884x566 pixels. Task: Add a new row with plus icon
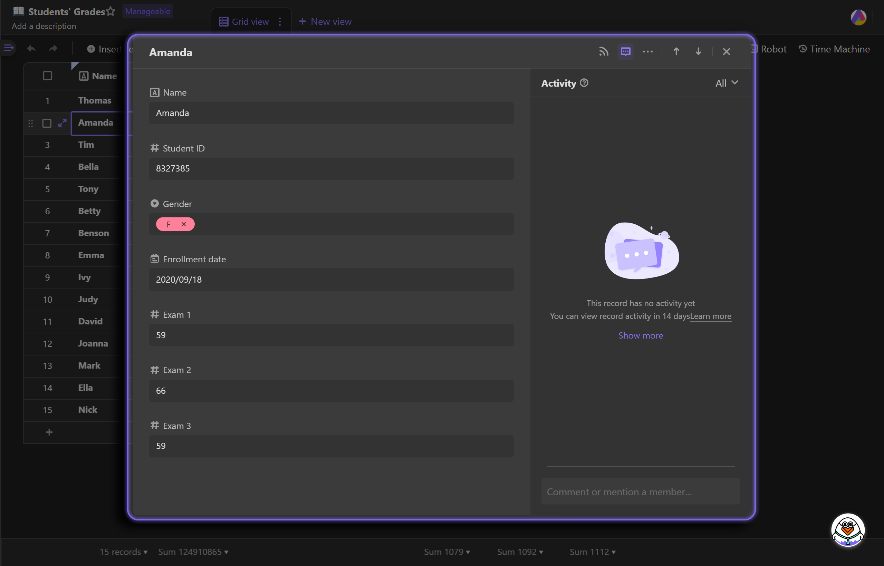[x=49, y=432]
